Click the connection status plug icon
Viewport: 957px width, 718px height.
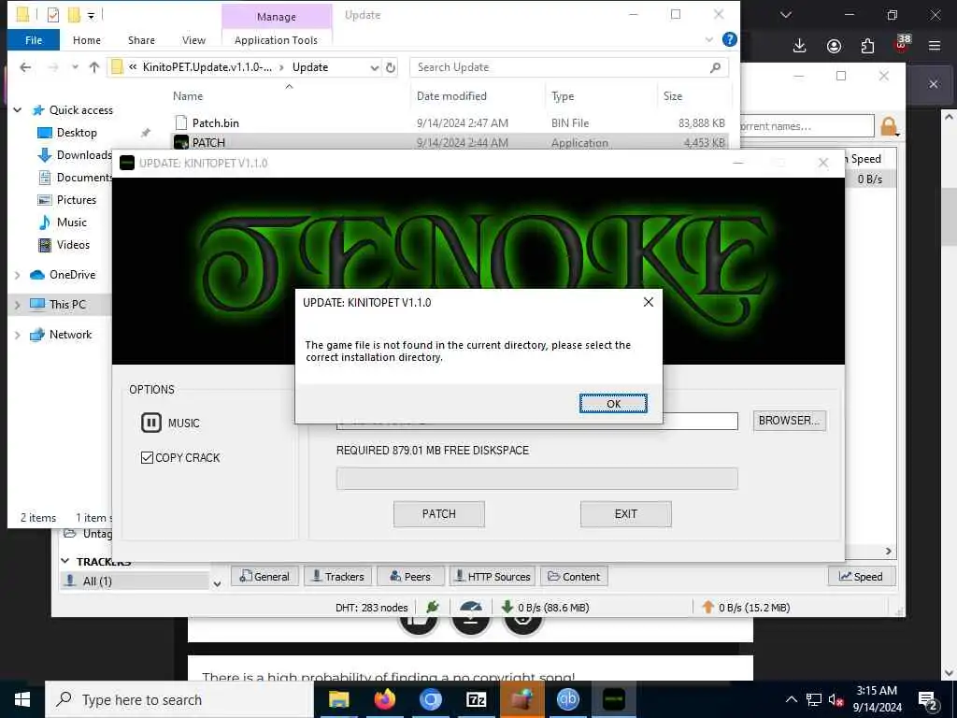click(433, 607)
